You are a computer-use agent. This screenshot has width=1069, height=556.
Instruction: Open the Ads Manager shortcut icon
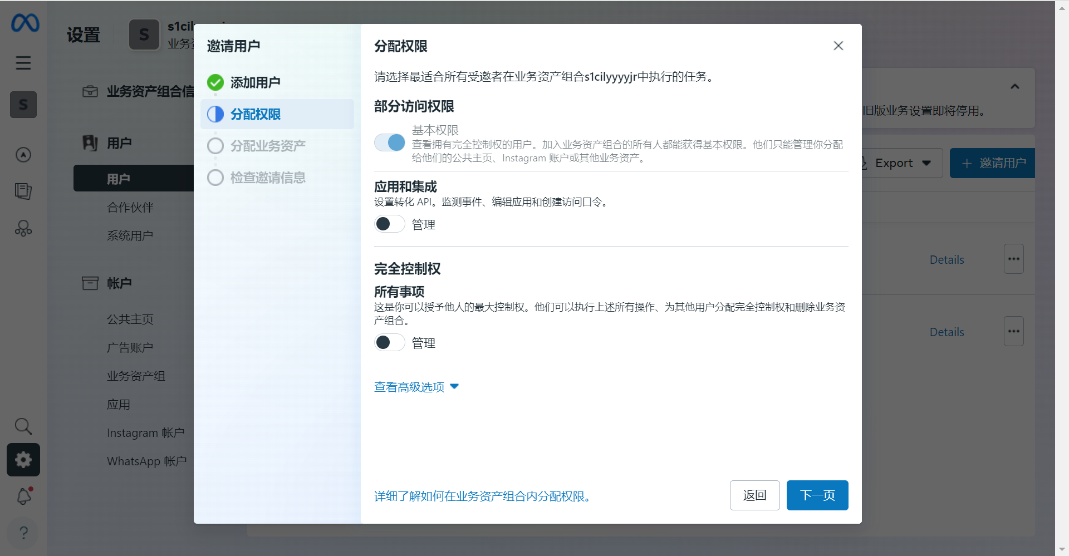coord(23,155)
